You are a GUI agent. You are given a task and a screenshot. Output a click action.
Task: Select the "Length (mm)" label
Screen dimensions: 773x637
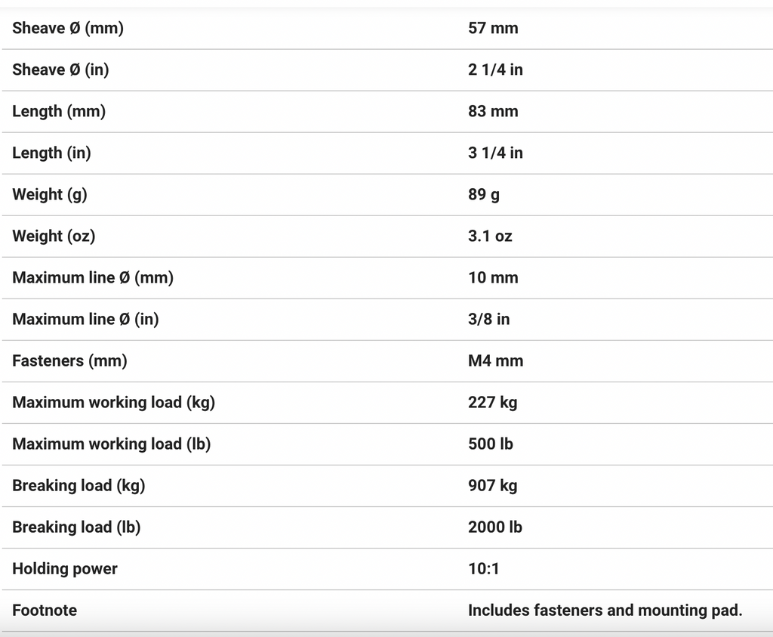click(59, 112)
